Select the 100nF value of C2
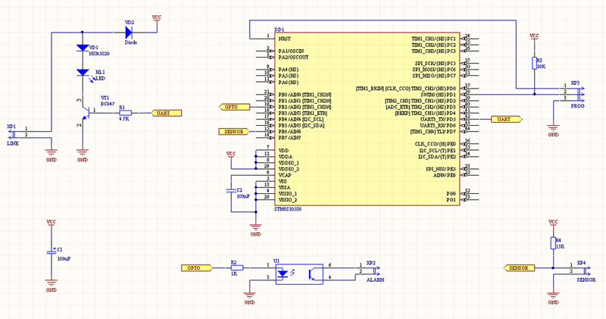The width and height of the screenshot is (606, 319). (x=243, y=196)
